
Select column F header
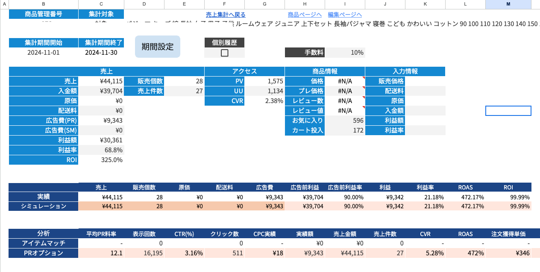[224, 4]
